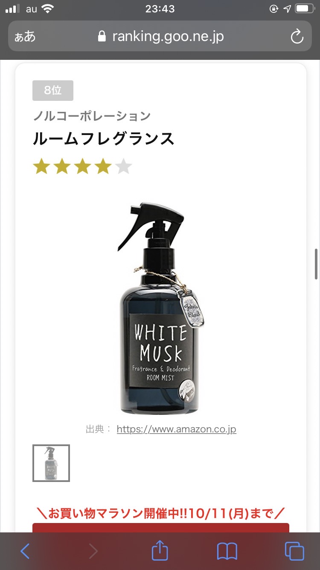Open the Share sheet icon
320x570 pixels.
coord(160,550)
